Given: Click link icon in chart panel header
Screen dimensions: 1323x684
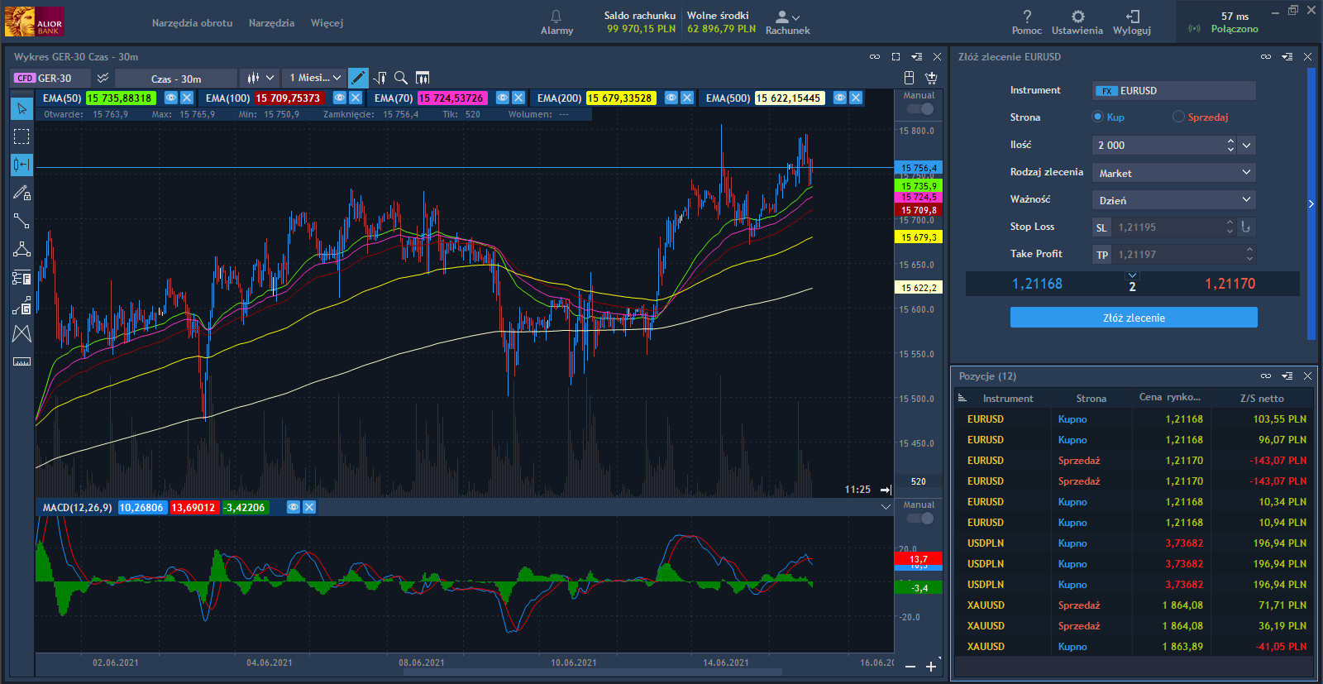Looking at the screenshot, I should [875, 57].
